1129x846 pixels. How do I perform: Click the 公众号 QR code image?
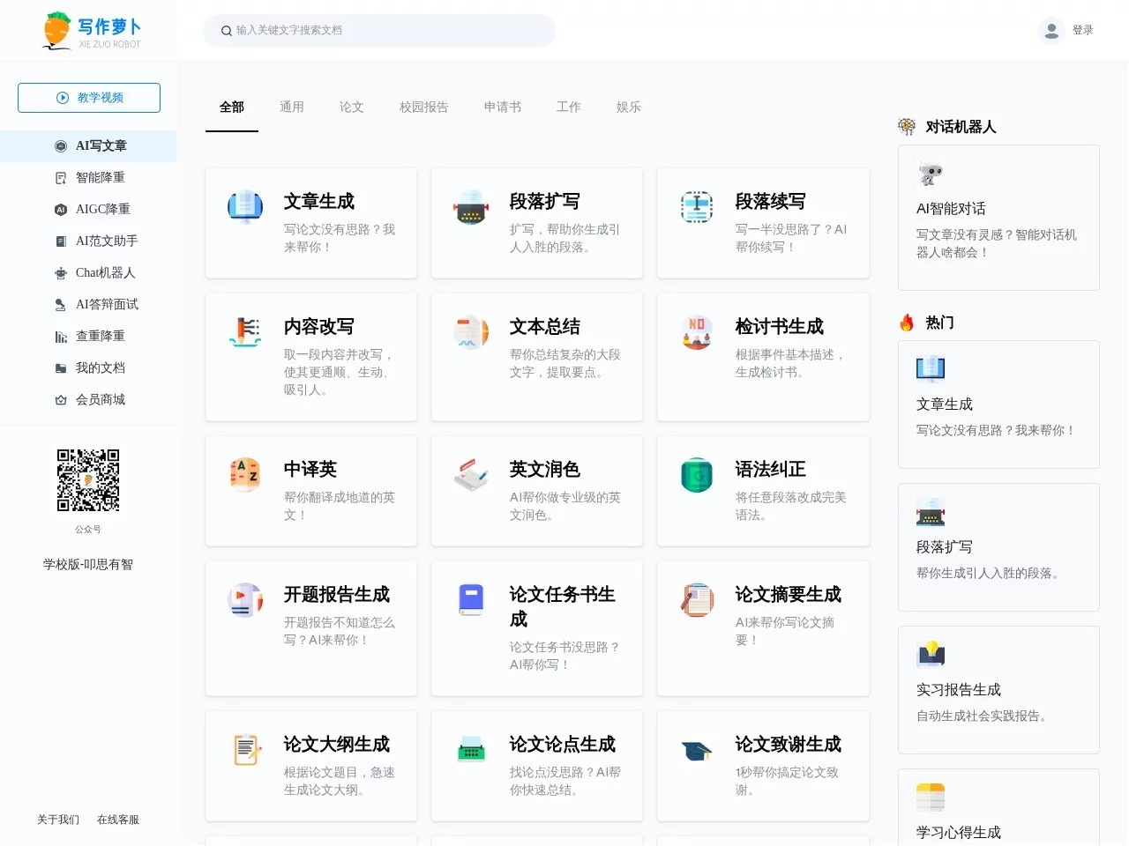point(88,480)
